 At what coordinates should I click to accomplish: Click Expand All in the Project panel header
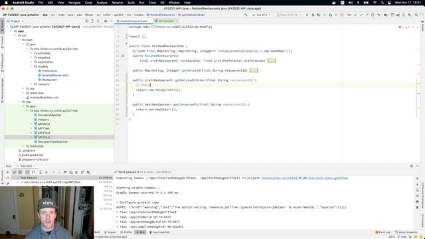(x=92, y=21)
